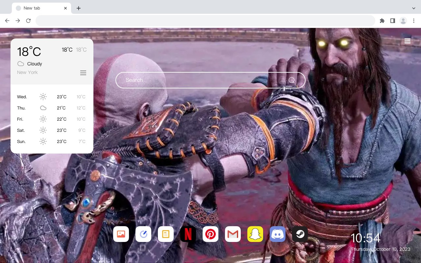Screen dimensions: 421x263
Task: Open the Chrome three-dot menu
Action: pyautogui.click(x=414, y=21)
